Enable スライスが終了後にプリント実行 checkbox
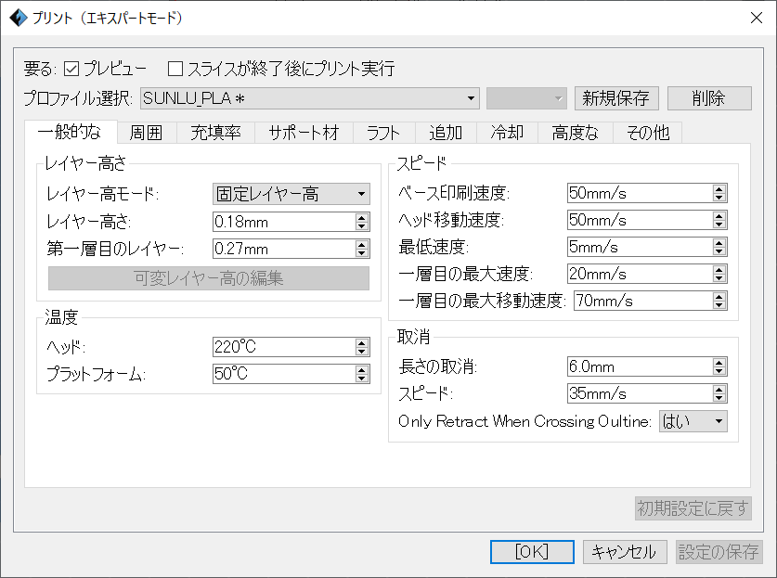The height and width of the screenshot is (578, 777). pyautogui.click(x=175, y=69)
